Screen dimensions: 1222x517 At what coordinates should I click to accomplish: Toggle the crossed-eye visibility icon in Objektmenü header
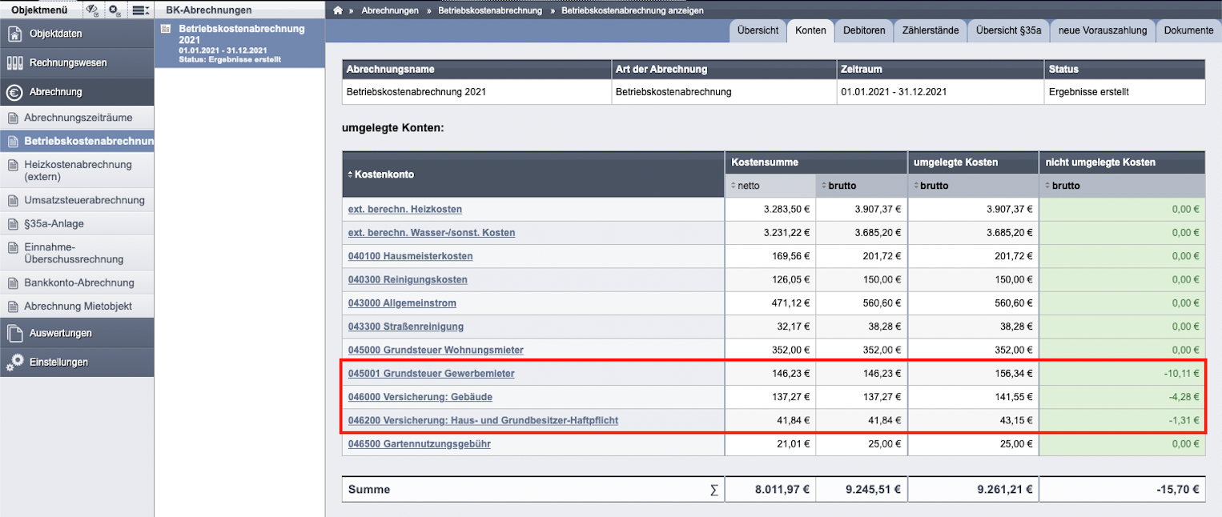(92, 10)
